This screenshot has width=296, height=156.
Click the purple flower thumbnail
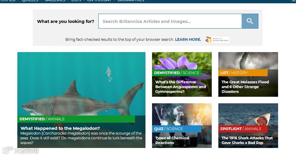point(182,61)
